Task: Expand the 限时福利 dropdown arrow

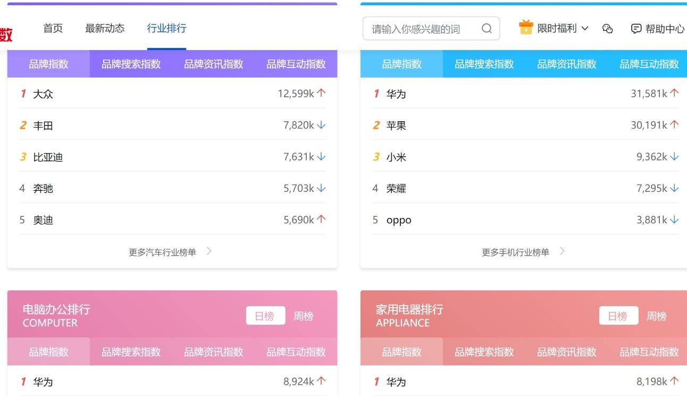Action: [x=585, y=29]
